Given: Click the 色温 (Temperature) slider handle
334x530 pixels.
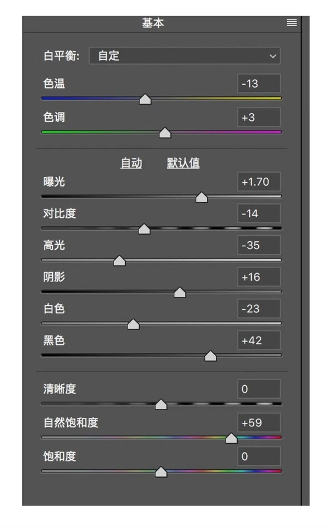Looking at the screenshot, I should coord(145,99).
